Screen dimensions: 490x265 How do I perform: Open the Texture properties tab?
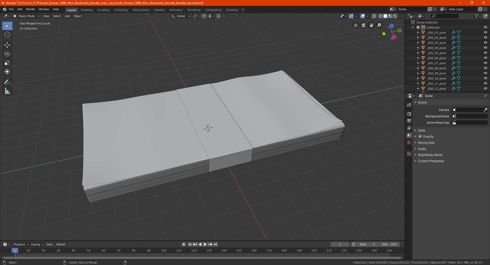409,154
